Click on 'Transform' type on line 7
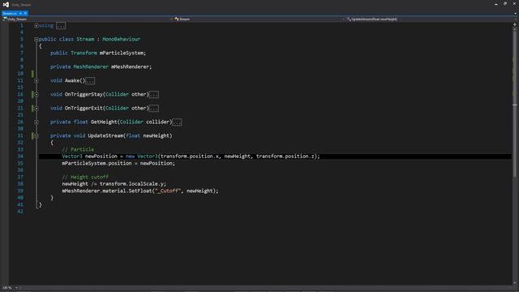 pyautogui.click(x=84, y=53)
